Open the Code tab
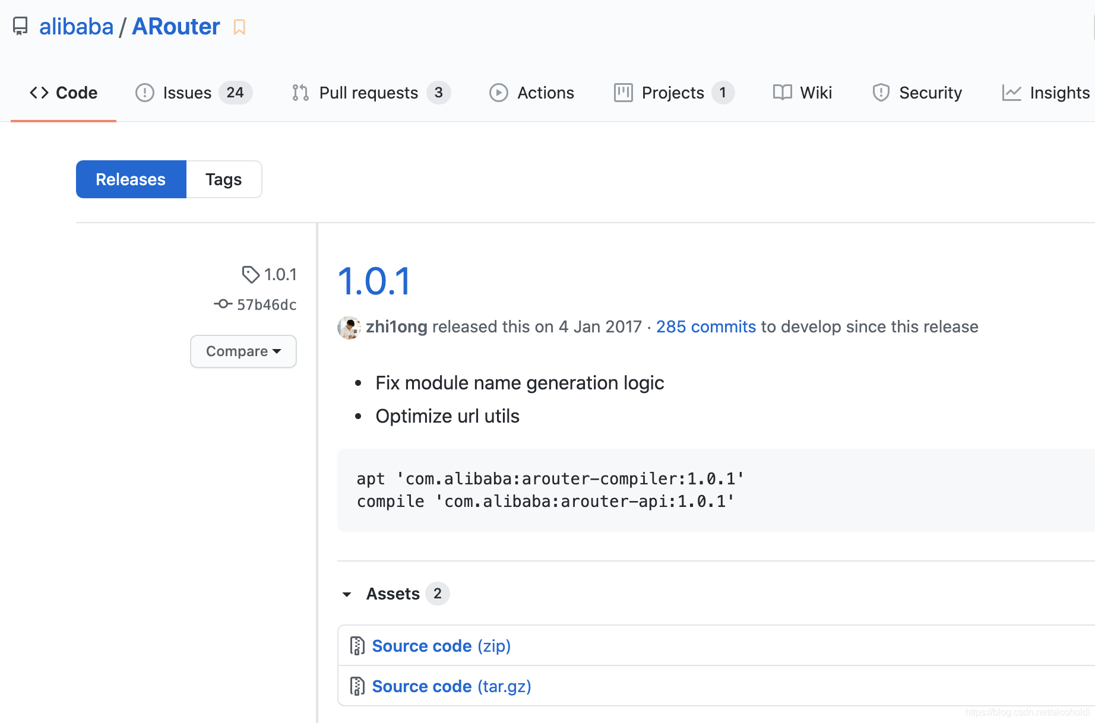Viewport: 1095px width, 723px height. tap(64, 93)
